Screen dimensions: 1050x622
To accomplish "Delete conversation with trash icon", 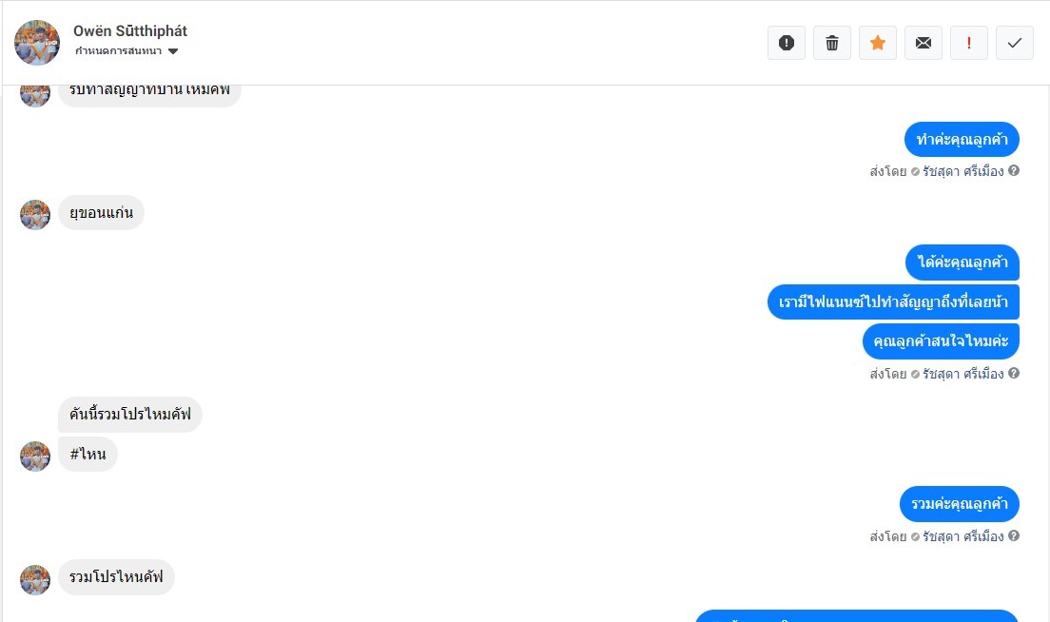I will point(831,43).
